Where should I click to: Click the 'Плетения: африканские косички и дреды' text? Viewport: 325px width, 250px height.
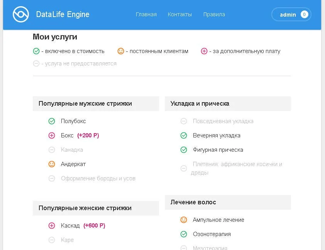click(237, 168)
